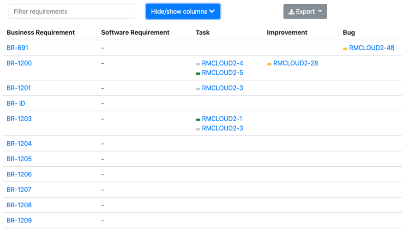Expand the Export dropdown menu
The height and width of the screenshot is (229, 402).
click(x=305, y=12)
